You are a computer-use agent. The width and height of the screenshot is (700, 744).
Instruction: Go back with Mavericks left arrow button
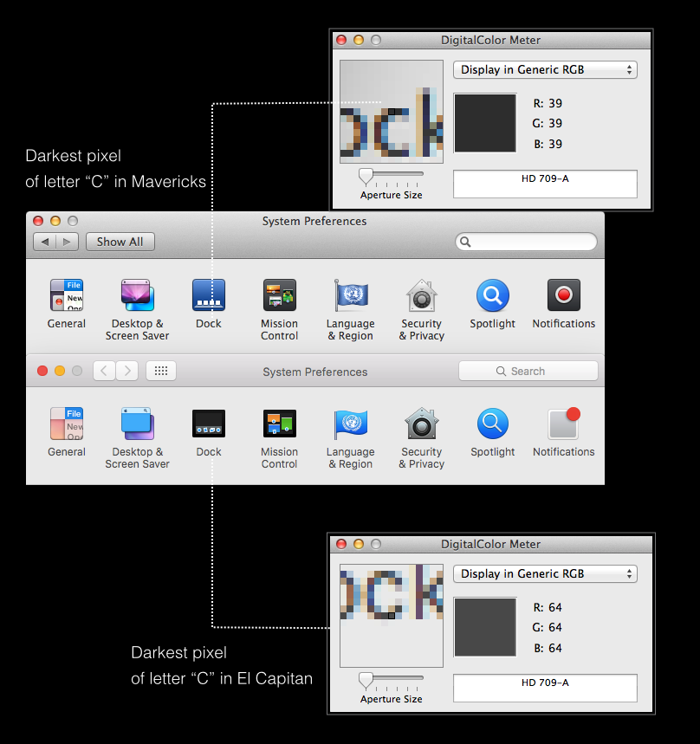[44, 242]
